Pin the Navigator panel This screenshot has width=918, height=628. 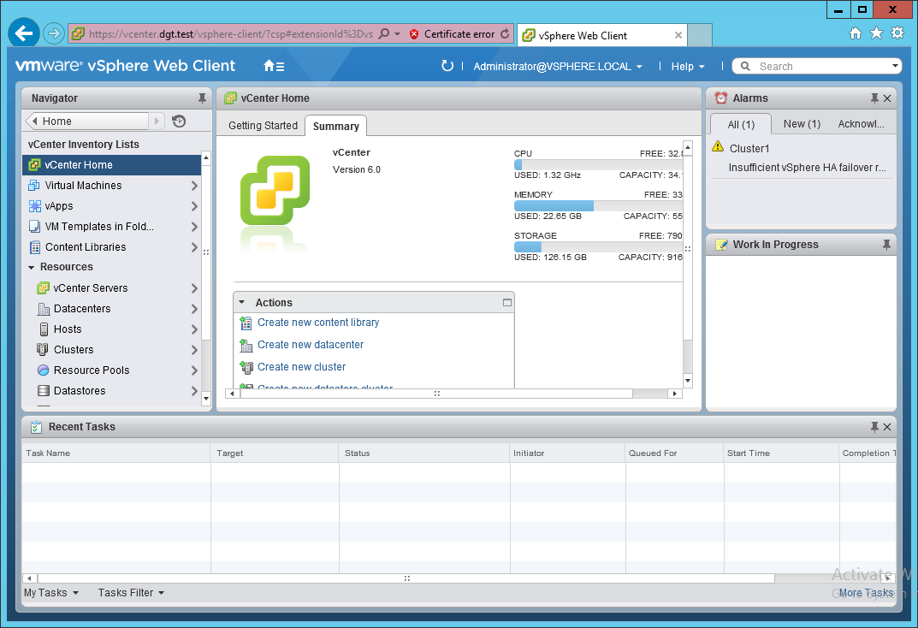pyautogui.click(x=202, y=98)
